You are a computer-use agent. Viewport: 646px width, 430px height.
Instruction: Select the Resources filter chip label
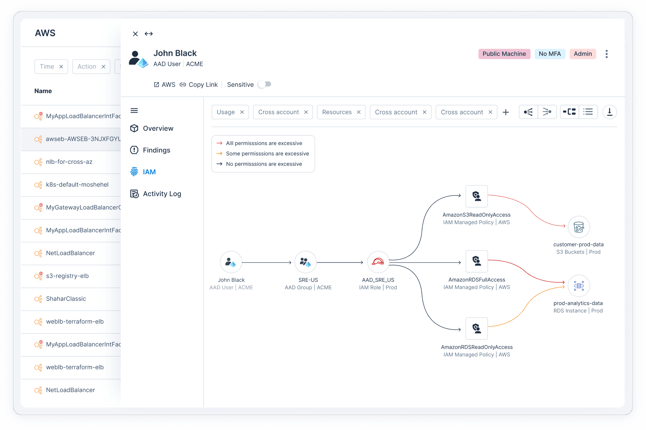coord(337,112)
